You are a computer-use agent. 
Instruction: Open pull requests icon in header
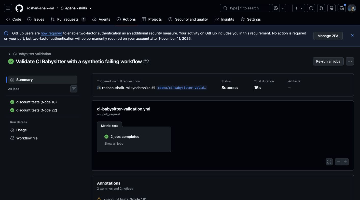(x=321, y=8)
